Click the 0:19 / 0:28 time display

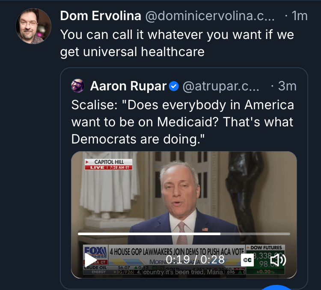tap(195, 260)
